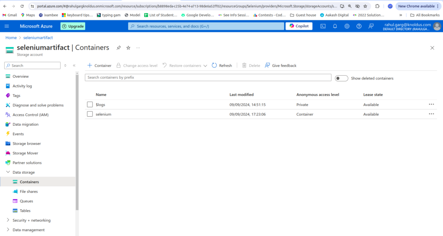Collapse the Data storage section
The height and width of the screenshot is (236, 443).
click(x=8, y=172)
